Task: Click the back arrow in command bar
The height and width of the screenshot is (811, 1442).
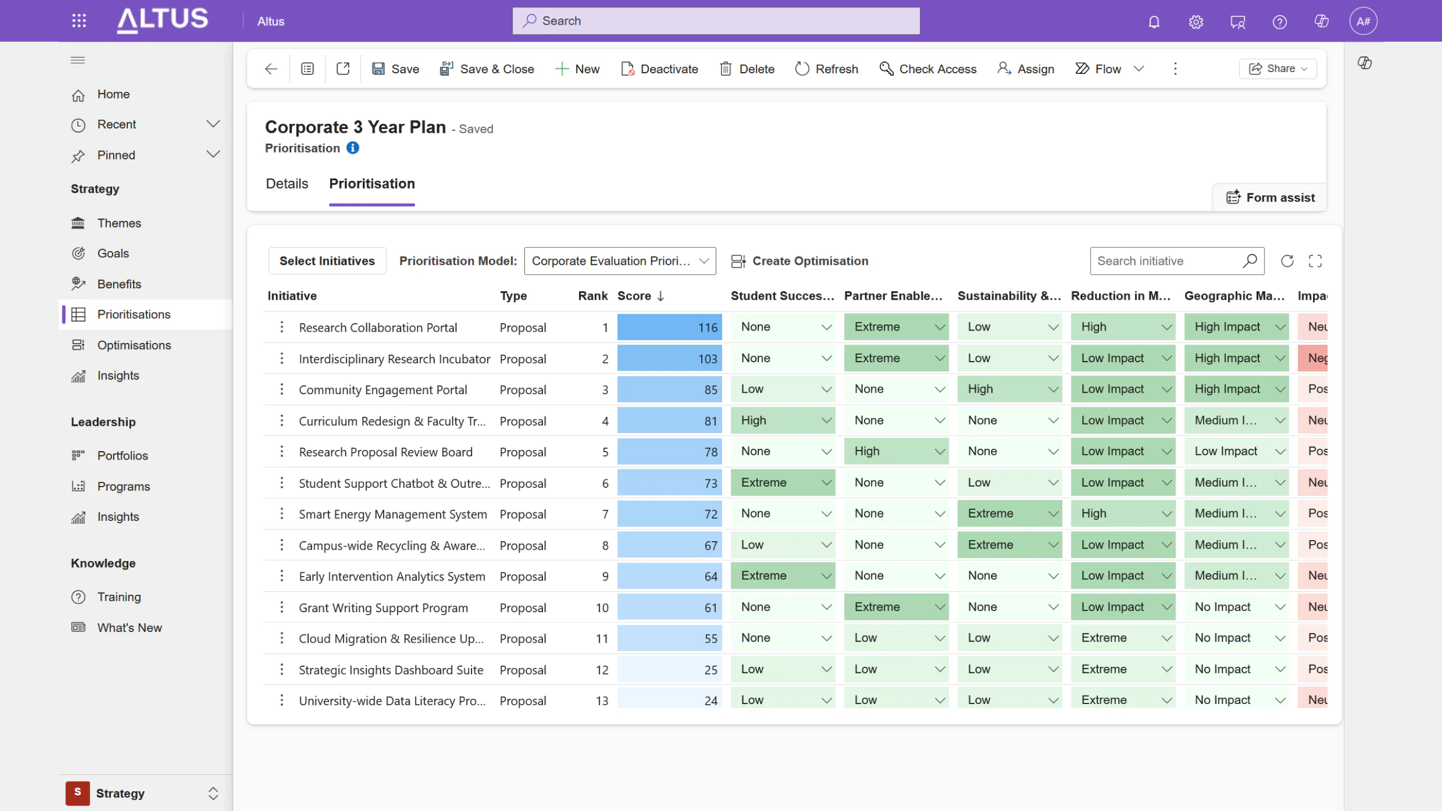Action: click(271, 69)
